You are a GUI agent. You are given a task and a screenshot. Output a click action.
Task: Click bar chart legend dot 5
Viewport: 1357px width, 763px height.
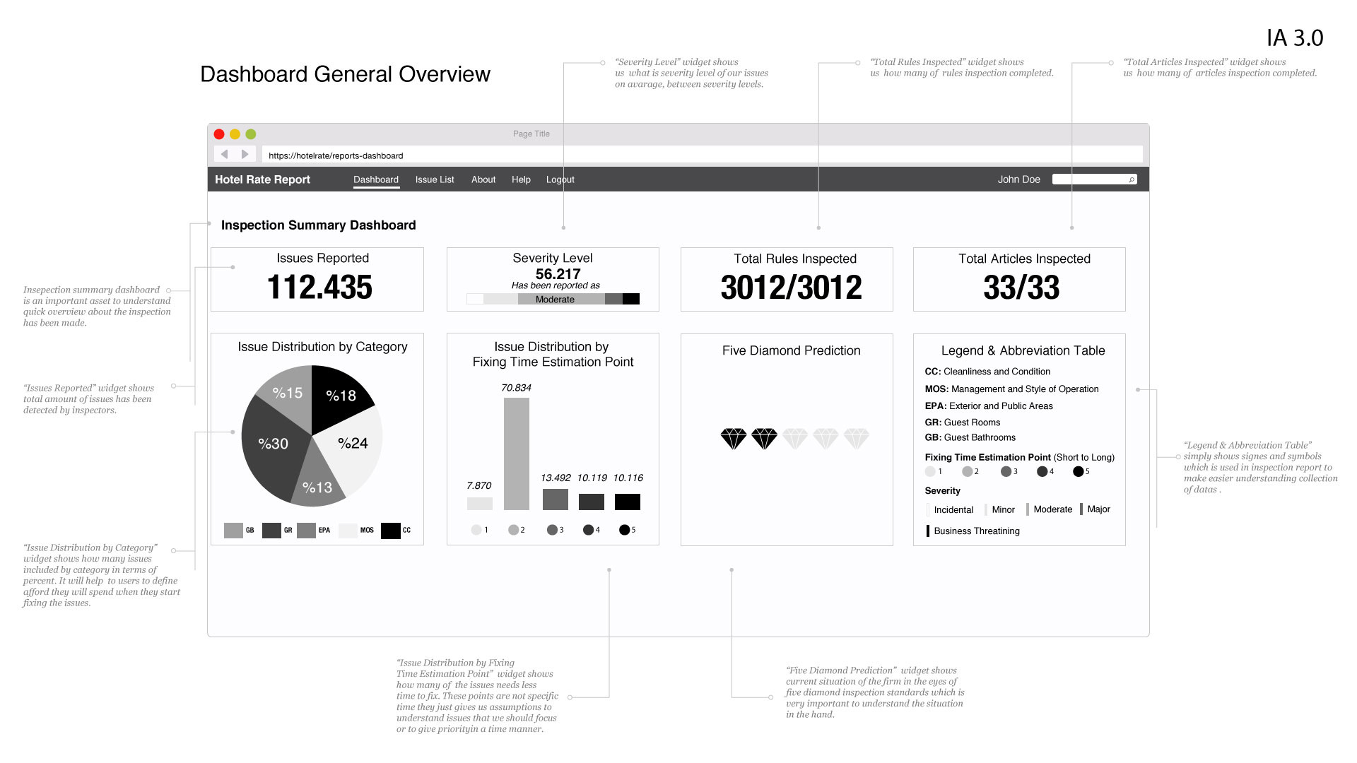[624, 530]
